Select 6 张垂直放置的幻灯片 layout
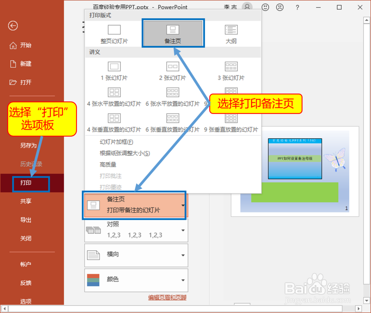 (173, 123)
